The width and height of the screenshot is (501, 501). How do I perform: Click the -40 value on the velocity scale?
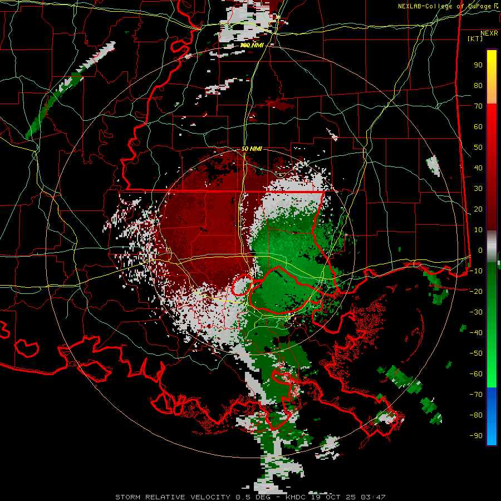click(x=476, y=333)
